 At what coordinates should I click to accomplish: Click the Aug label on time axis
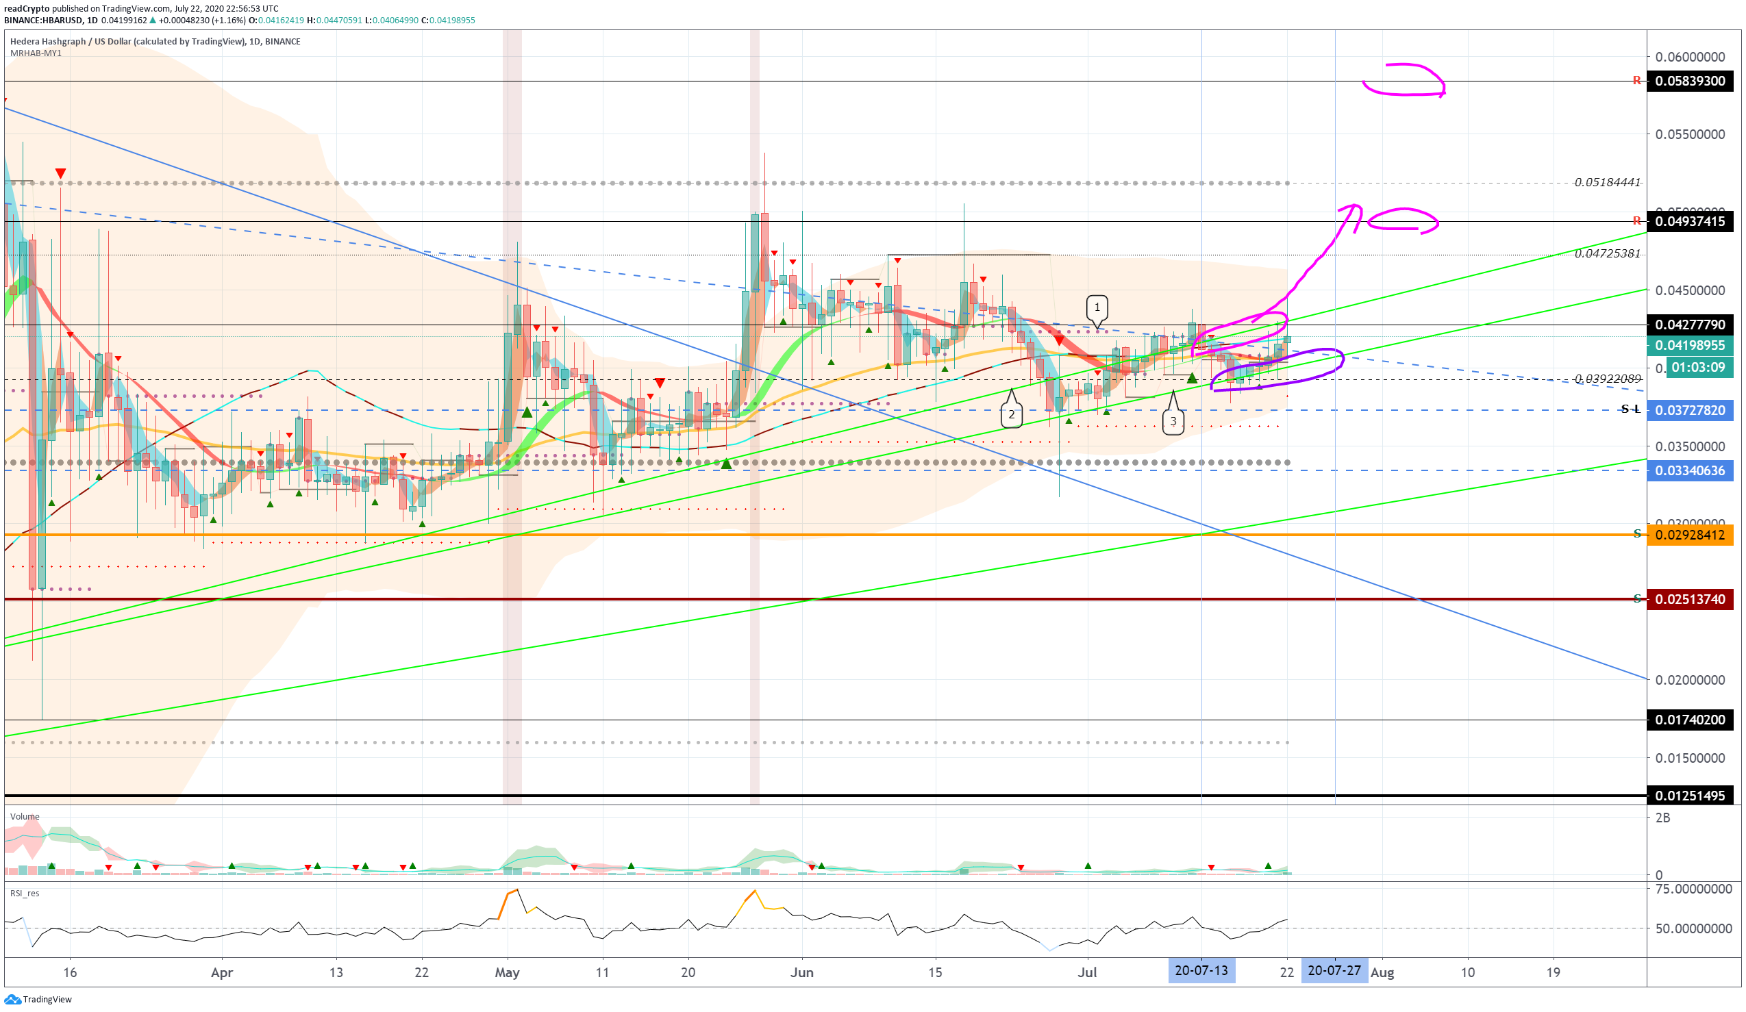point(1382,973)
